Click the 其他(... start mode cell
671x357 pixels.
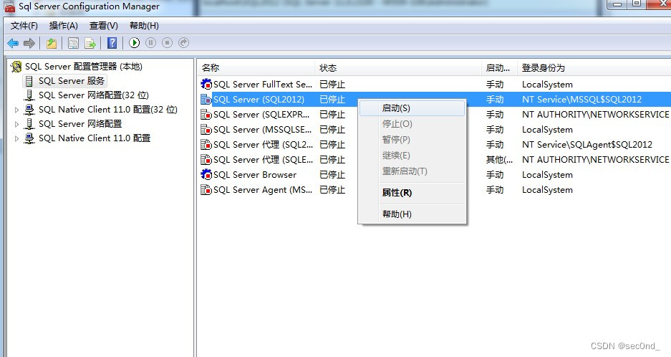(x=499, y=159)
